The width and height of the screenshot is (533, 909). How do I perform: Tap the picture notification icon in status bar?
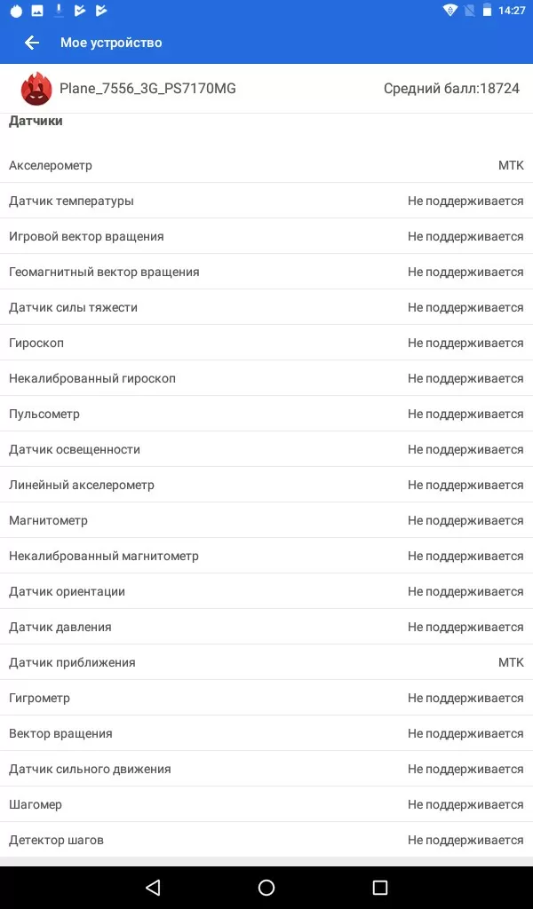pyautogui.click(x=37, y=11)
